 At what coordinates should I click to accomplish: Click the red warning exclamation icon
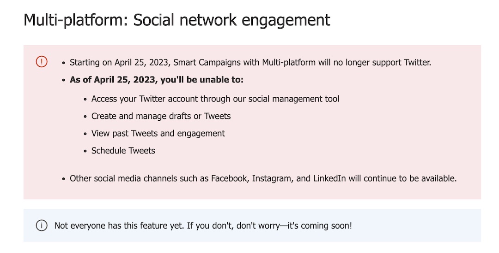click(42, 62)
